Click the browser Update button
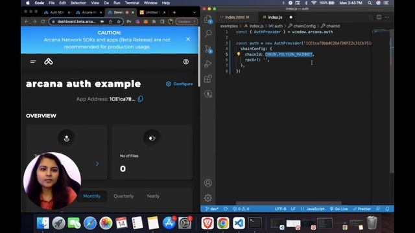The image size is (415, 233). (x=186, y=21)
